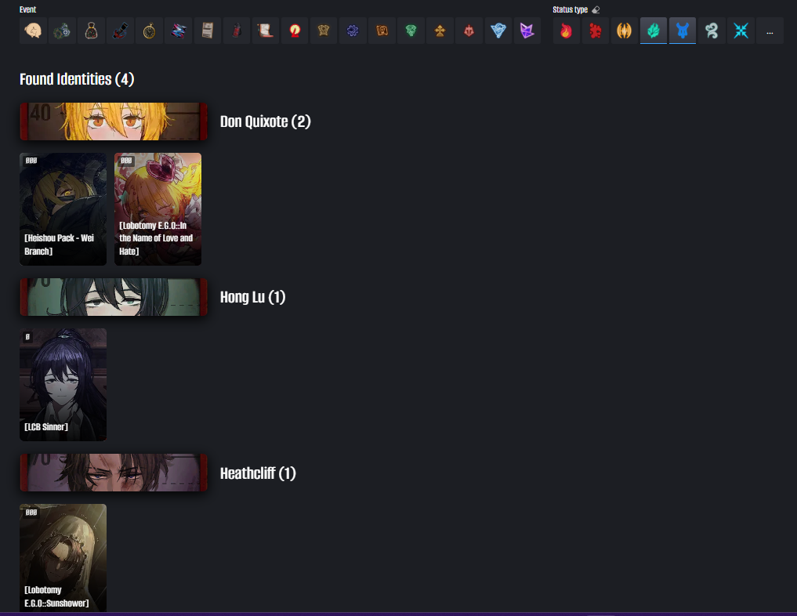Click the Found Identities (4) heading
Image resolution: width=797 pixels, height=616 pixels.
77,79
